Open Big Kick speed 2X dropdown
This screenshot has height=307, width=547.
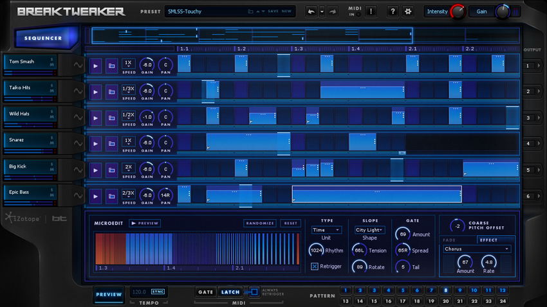click(x=128, y=168)
